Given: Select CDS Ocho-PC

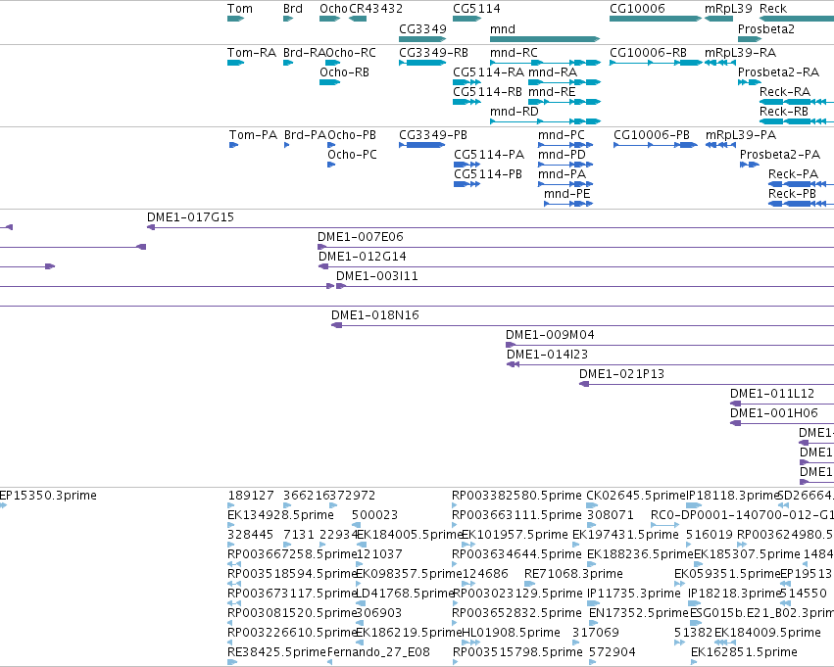Looking at the screenshot, I should (x=331, y=165).
